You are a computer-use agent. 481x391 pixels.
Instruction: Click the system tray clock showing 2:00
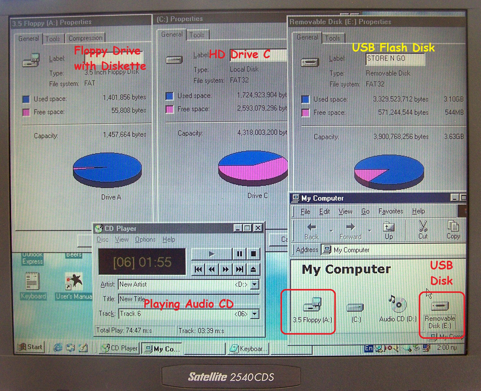447,347
